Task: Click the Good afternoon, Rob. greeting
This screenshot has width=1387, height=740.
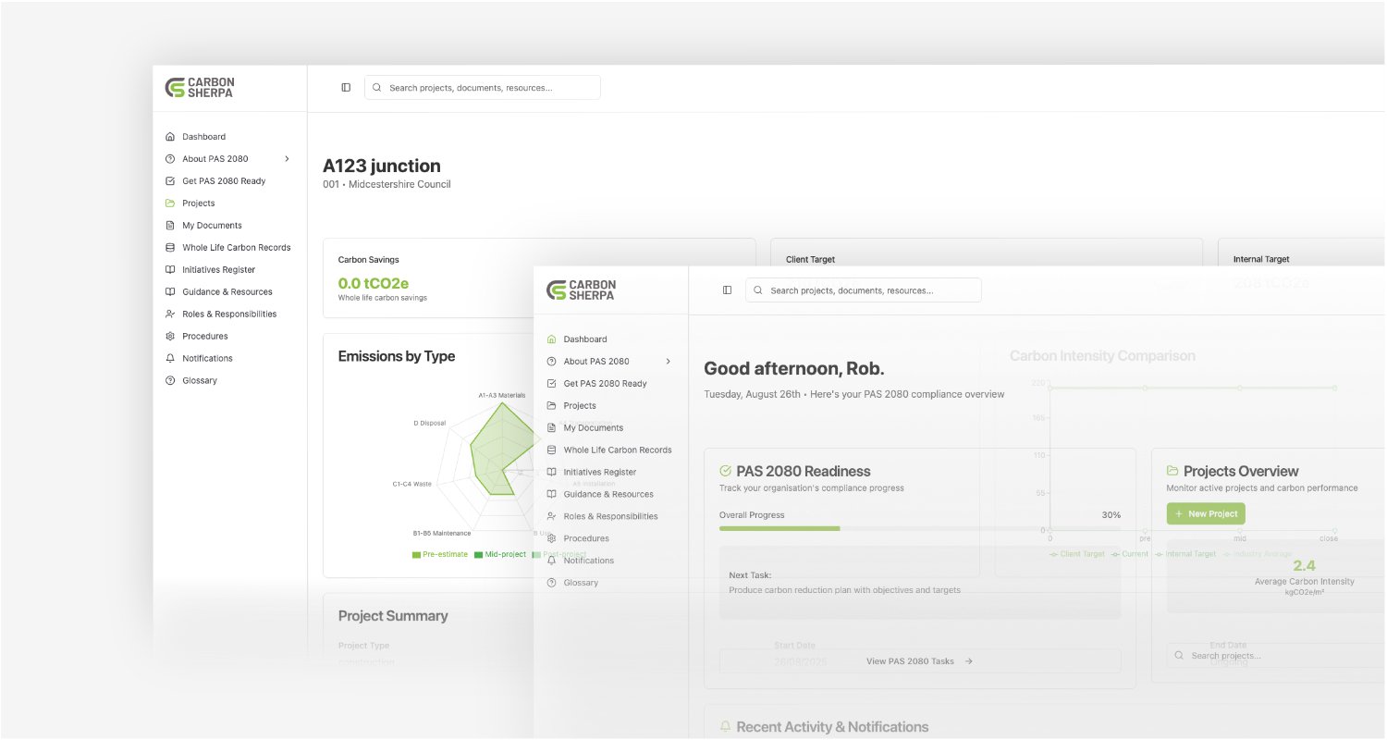Action: pyautogui.click(x=794, y=368)
